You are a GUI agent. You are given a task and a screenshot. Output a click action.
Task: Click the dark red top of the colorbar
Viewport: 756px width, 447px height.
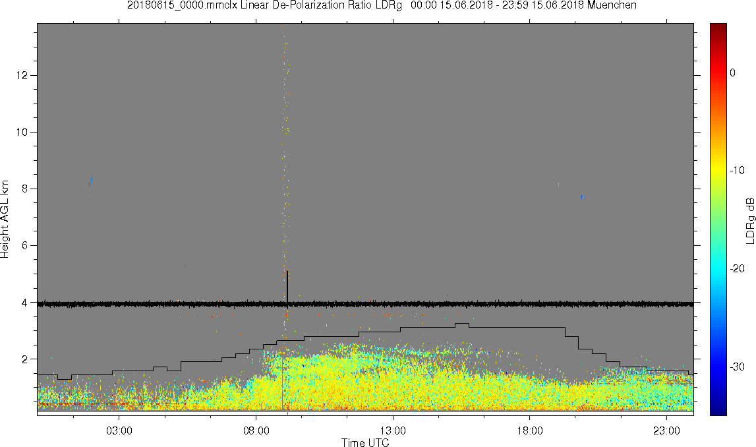(718, 28)
